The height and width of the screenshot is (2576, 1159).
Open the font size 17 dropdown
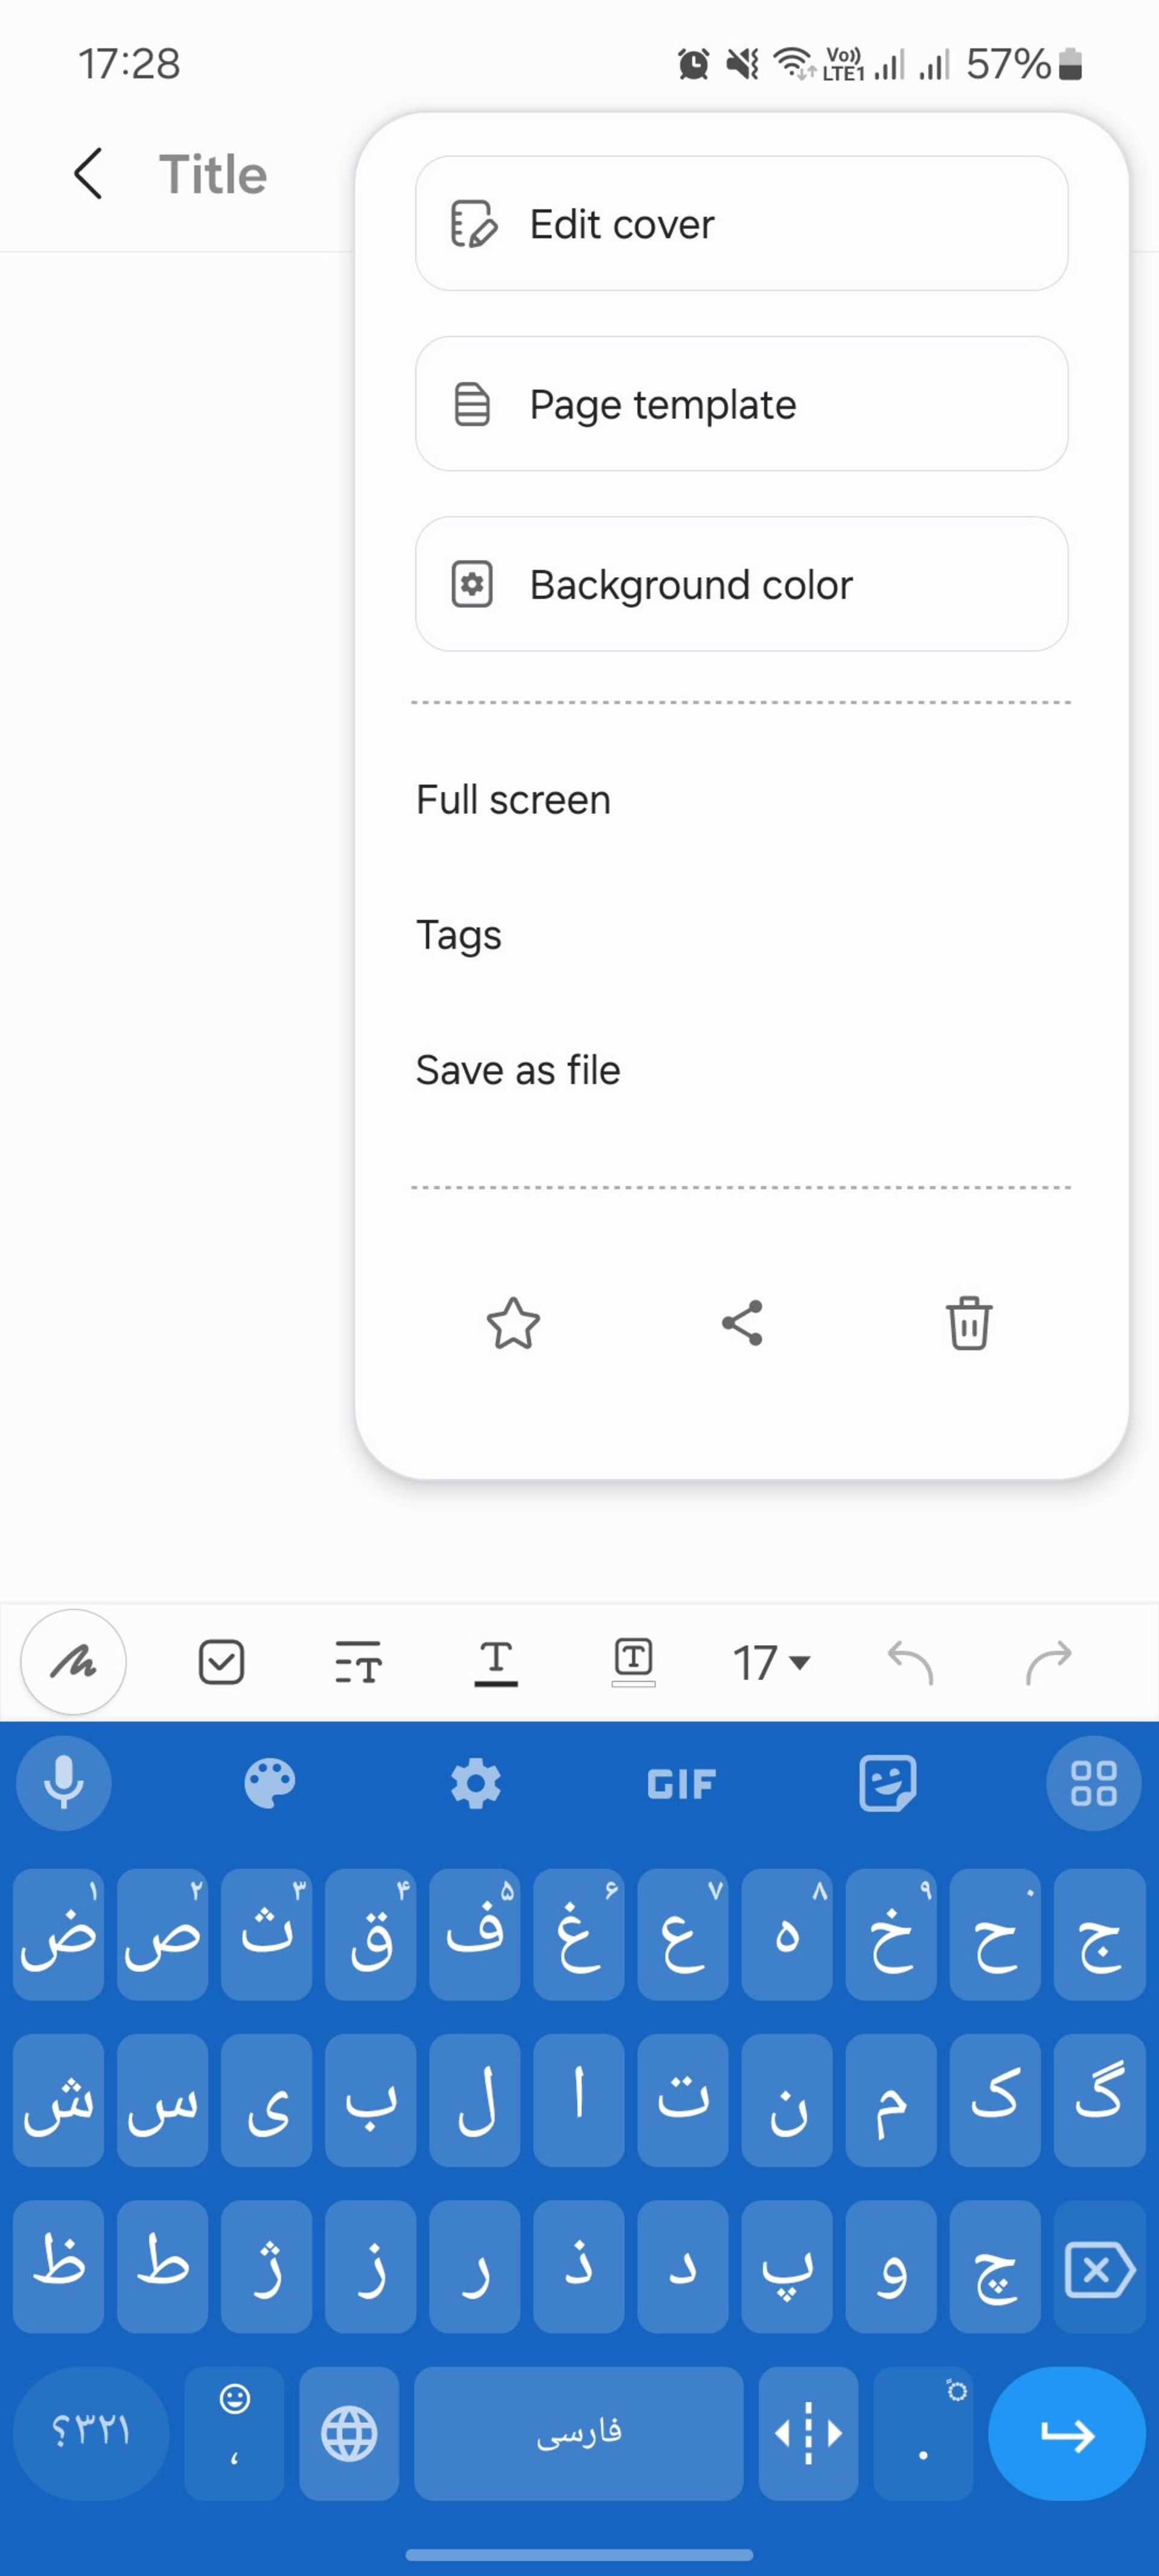(x=771, y=1662)
